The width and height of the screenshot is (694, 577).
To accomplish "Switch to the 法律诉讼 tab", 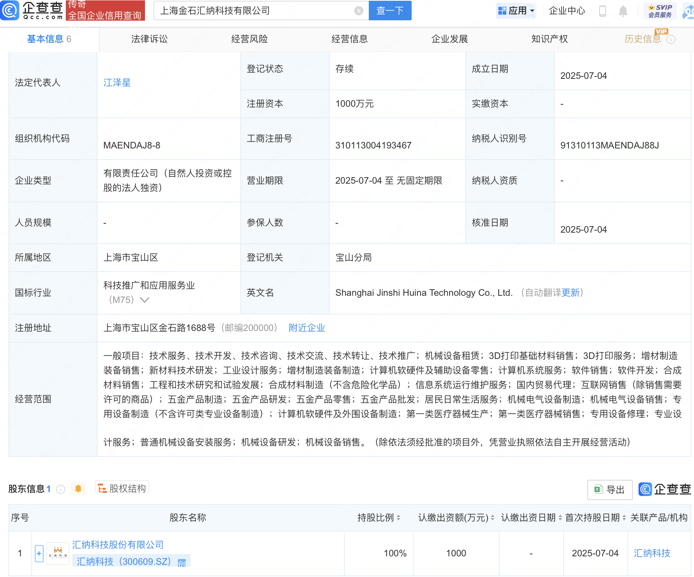I will coord(149,39).
